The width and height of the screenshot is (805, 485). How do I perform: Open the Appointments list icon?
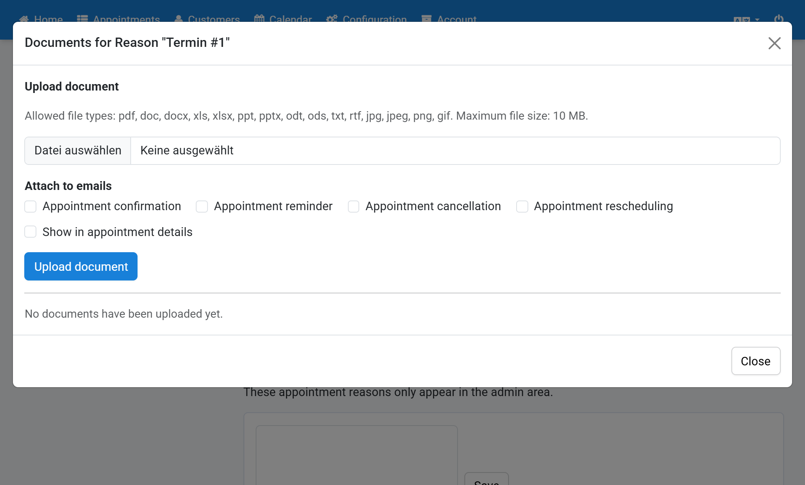pos(83,19)
